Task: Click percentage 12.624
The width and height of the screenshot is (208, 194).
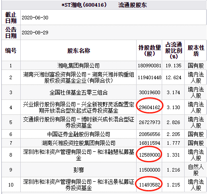Action: click(x=174, y=77)
